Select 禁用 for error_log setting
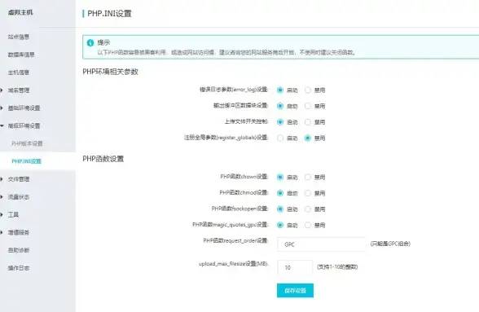Screen dimensions: 479x312 [x=308, y=90]
